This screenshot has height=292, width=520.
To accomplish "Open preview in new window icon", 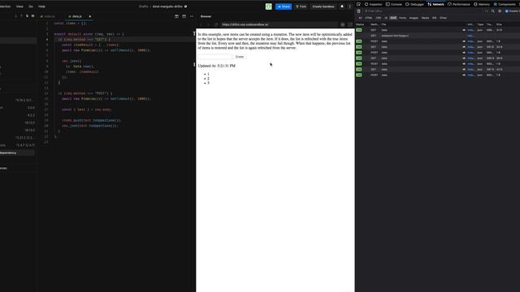I will point(350,24).
